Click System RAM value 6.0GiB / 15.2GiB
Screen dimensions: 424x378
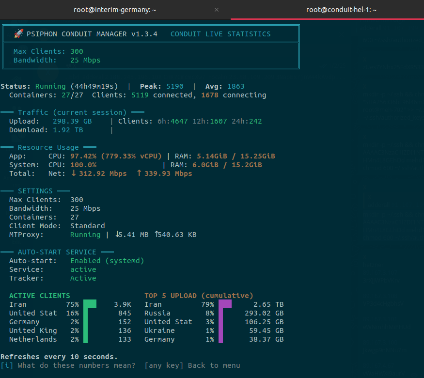[227, 165]
